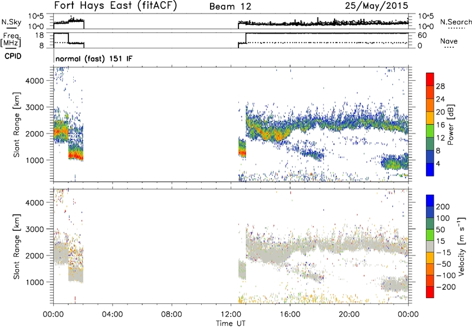The width and height of the screenshot is (472, 327).
Task: Click the 'Time UT' axis label
Action: point(231,323)
